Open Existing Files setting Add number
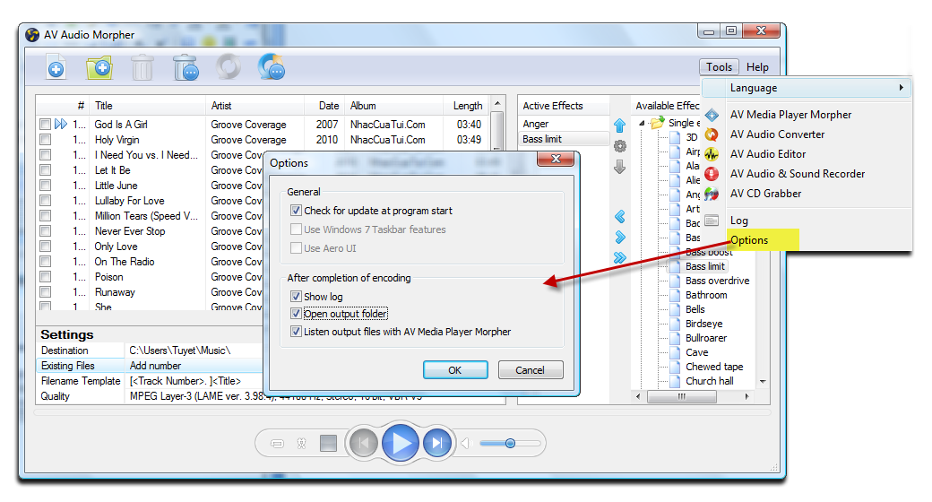Screen dimensions: 932x502 tap(195, 366)
